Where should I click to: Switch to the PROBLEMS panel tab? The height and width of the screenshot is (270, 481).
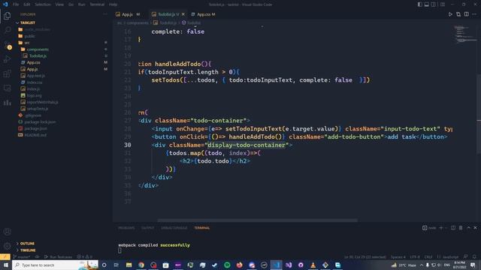tap(126, 228)
